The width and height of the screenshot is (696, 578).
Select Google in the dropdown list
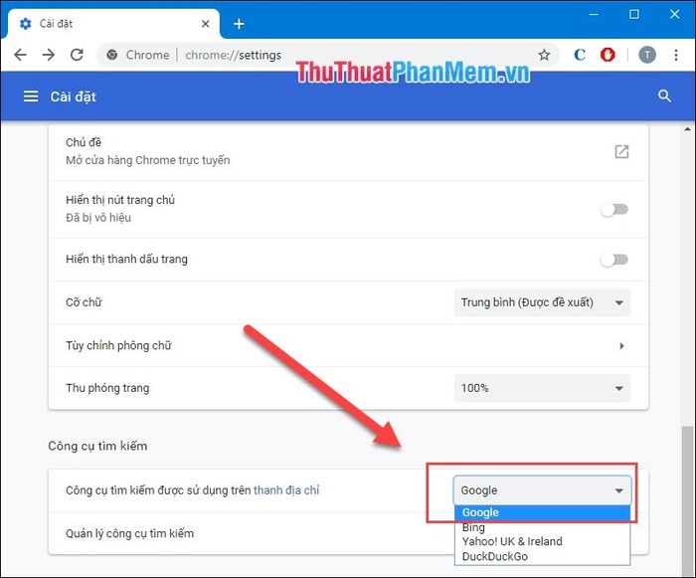(x=542, y=512)
